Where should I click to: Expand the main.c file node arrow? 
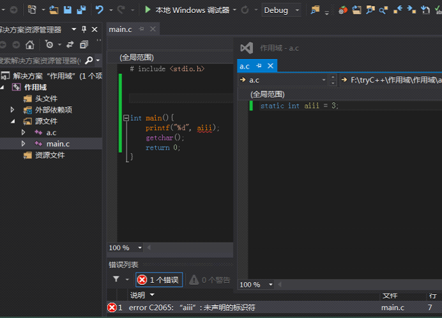pos(24,143)
